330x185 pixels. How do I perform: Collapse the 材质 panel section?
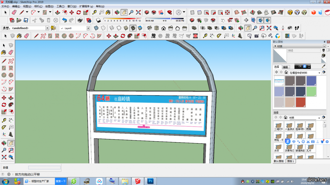tap(275, 46)
